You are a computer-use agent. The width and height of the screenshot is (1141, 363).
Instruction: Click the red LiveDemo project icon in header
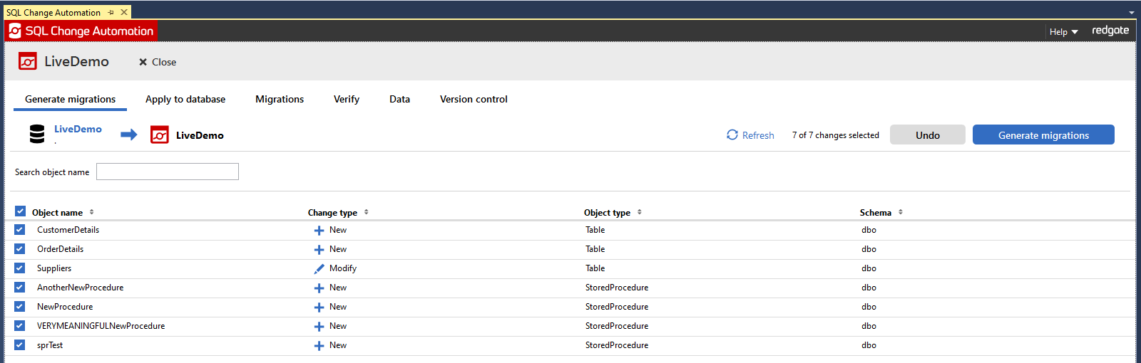click(x=28, y=62)
